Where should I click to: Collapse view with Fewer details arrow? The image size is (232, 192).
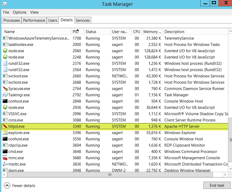(x=7, y=185)
